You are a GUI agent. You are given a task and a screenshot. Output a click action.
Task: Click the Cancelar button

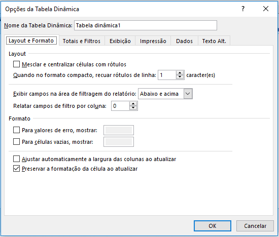pos(255,226)
